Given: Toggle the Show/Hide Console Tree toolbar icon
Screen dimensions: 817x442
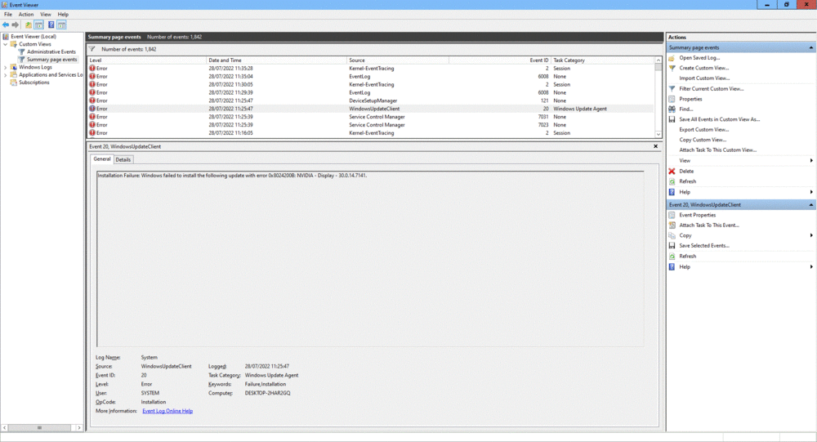Looking at the screenshot, I should click(38, 25).
